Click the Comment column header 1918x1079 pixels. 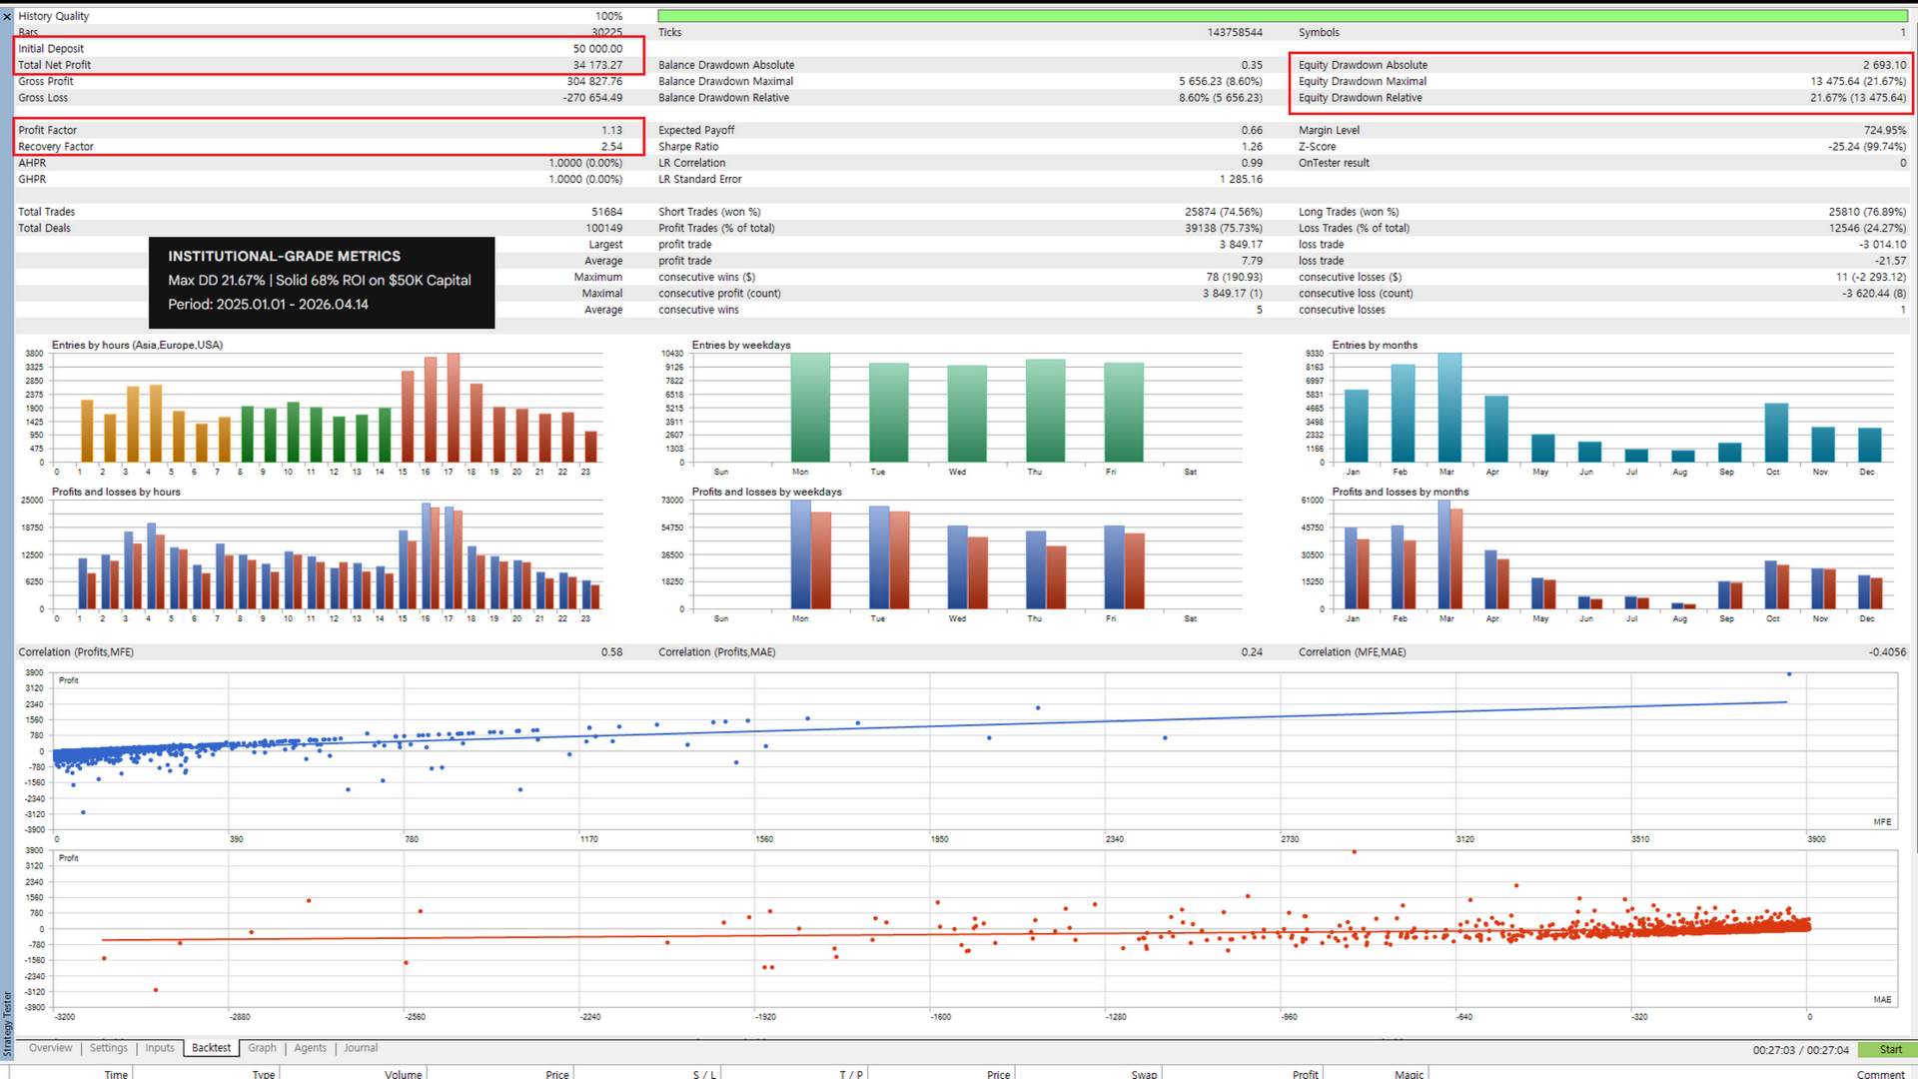tap(1880, 1074)
